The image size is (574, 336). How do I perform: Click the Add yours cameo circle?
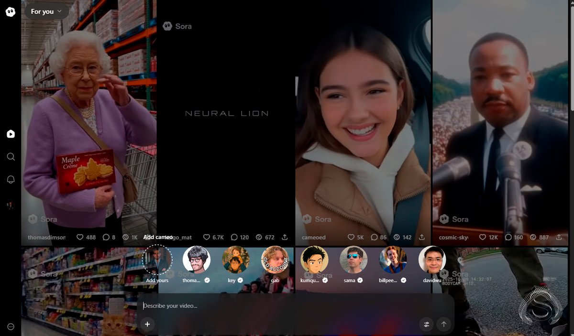[x=157, y=260]
